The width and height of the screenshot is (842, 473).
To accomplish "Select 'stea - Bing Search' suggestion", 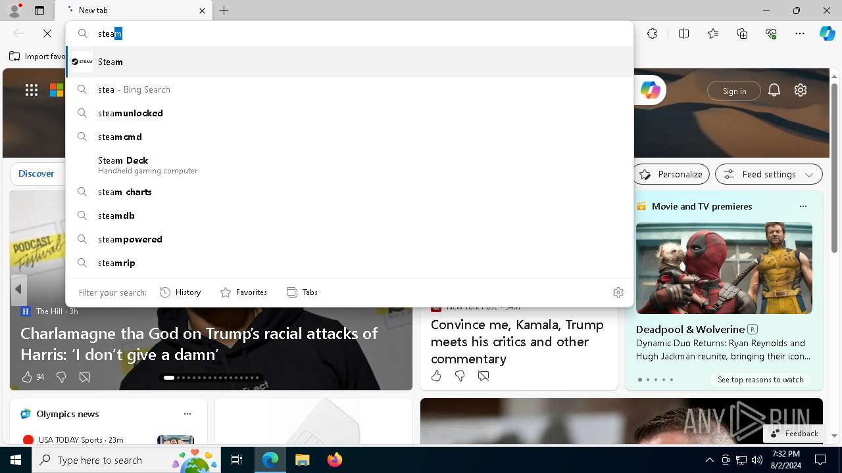I will click(349, 89).
